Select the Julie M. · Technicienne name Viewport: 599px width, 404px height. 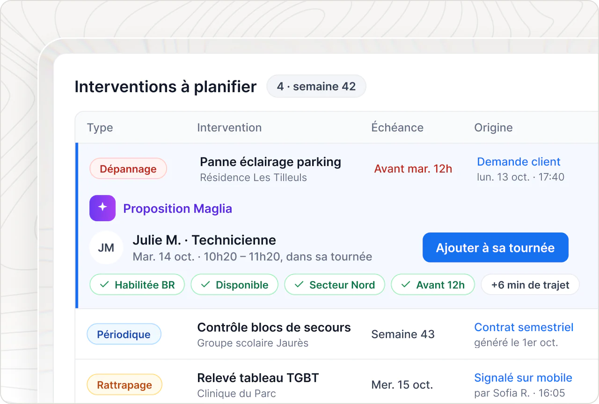[x=205, y=240]
